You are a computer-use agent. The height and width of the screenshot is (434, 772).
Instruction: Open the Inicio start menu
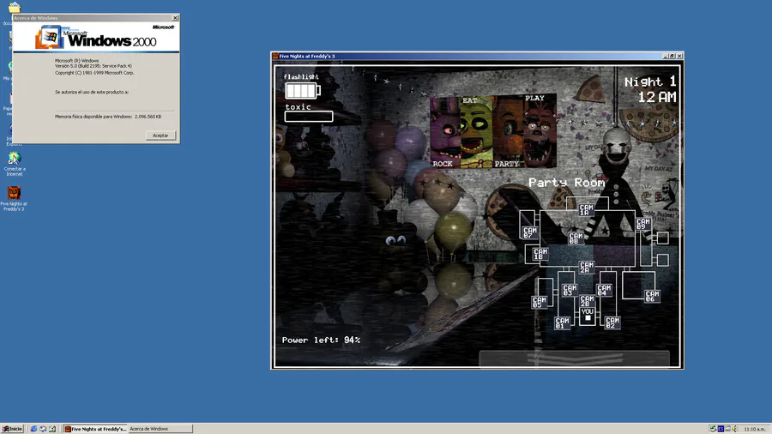click(12, 429)
